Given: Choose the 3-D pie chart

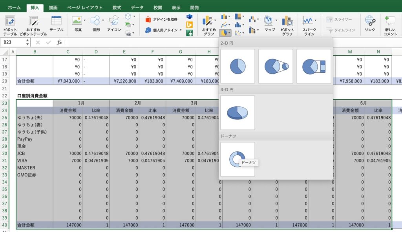Looking at the screenshot, I should (x=237, y=113).
